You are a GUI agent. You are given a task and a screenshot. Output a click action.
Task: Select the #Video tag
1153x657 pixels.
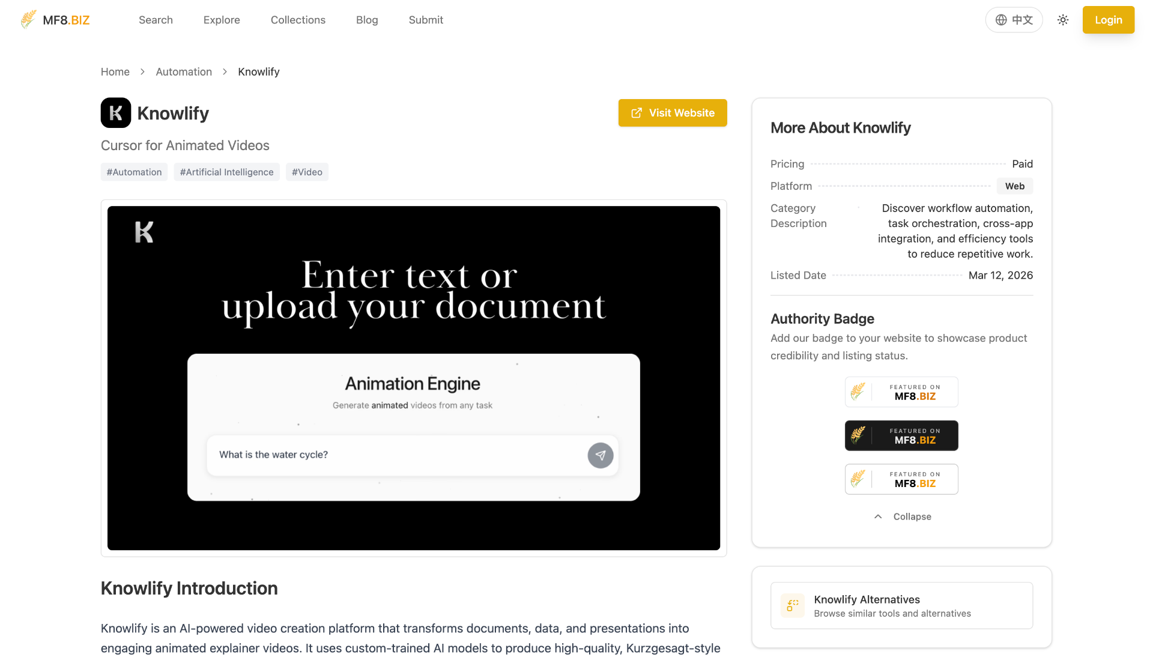(307, 172)
